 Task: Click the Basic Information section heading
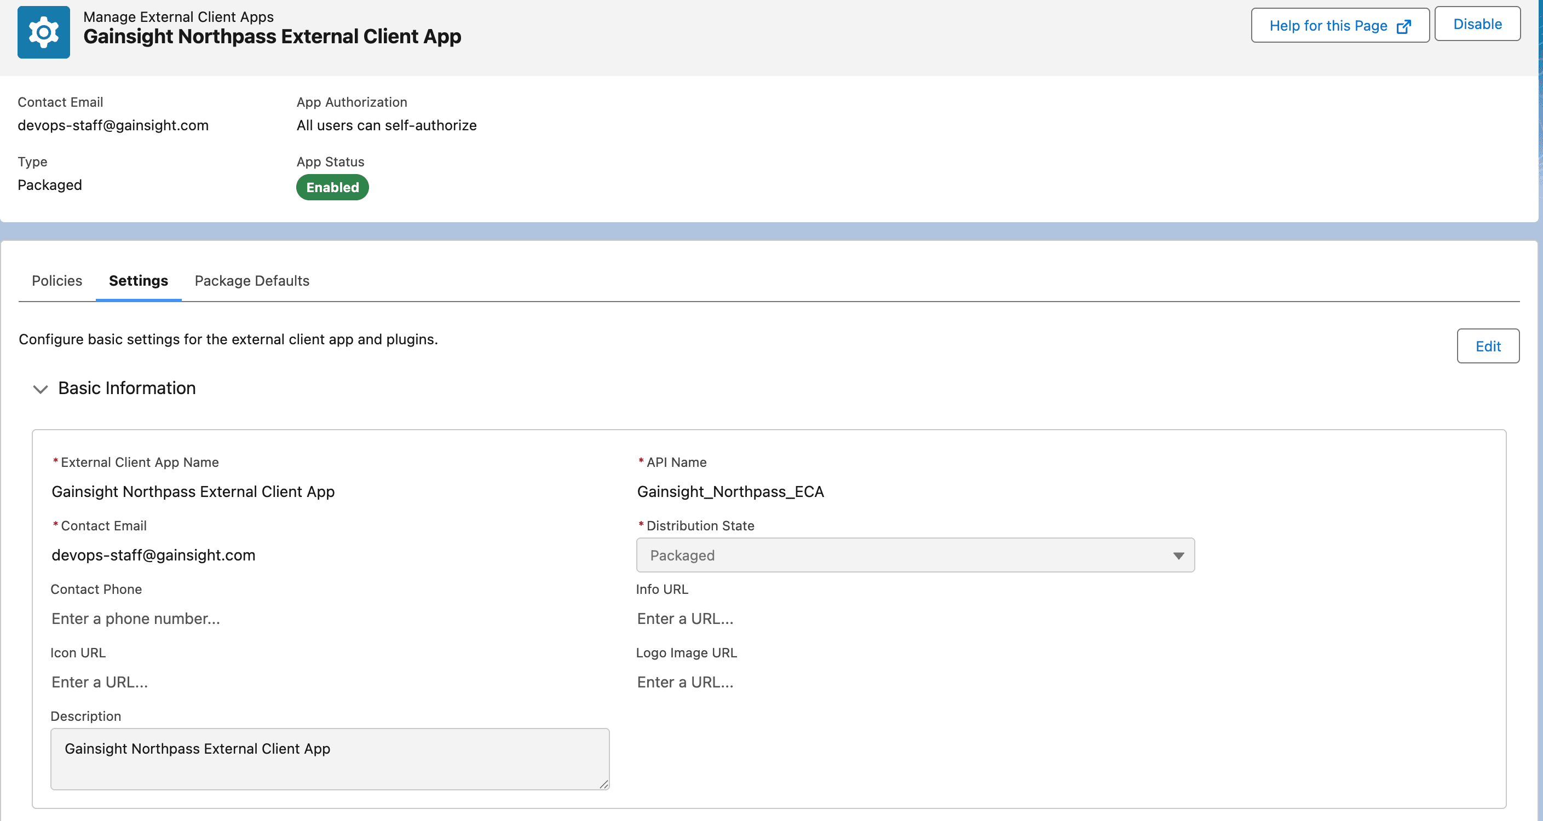[127, 388]
